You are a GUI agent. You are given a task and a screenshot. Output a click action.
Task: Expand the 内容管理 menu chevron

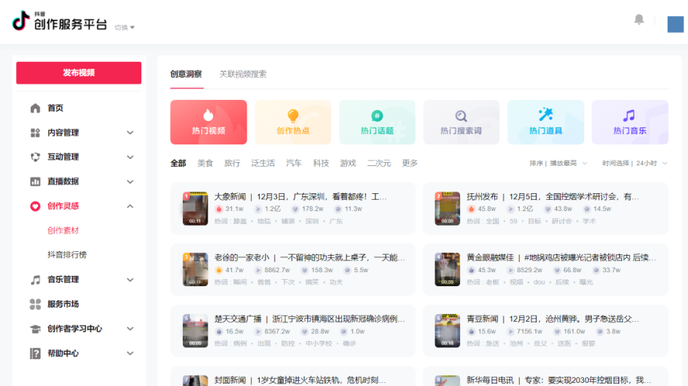131,133
